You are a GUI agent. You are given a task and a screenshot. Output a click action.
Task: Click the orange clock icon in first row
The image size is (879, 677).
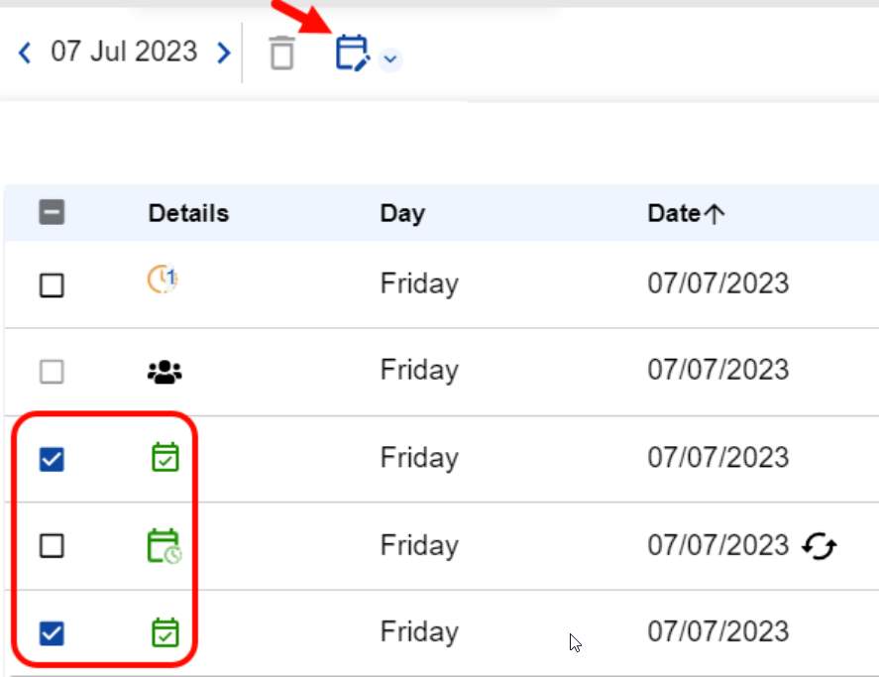(x=164, y=281)
